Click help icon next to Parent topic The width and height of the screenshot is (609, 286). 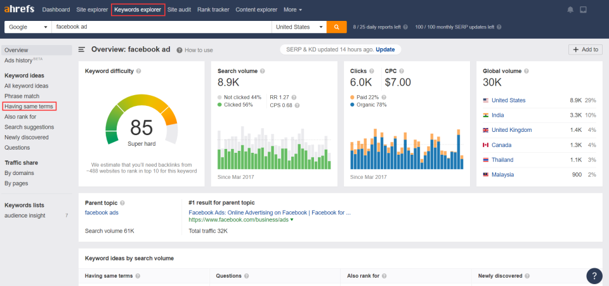pos(122,203)
